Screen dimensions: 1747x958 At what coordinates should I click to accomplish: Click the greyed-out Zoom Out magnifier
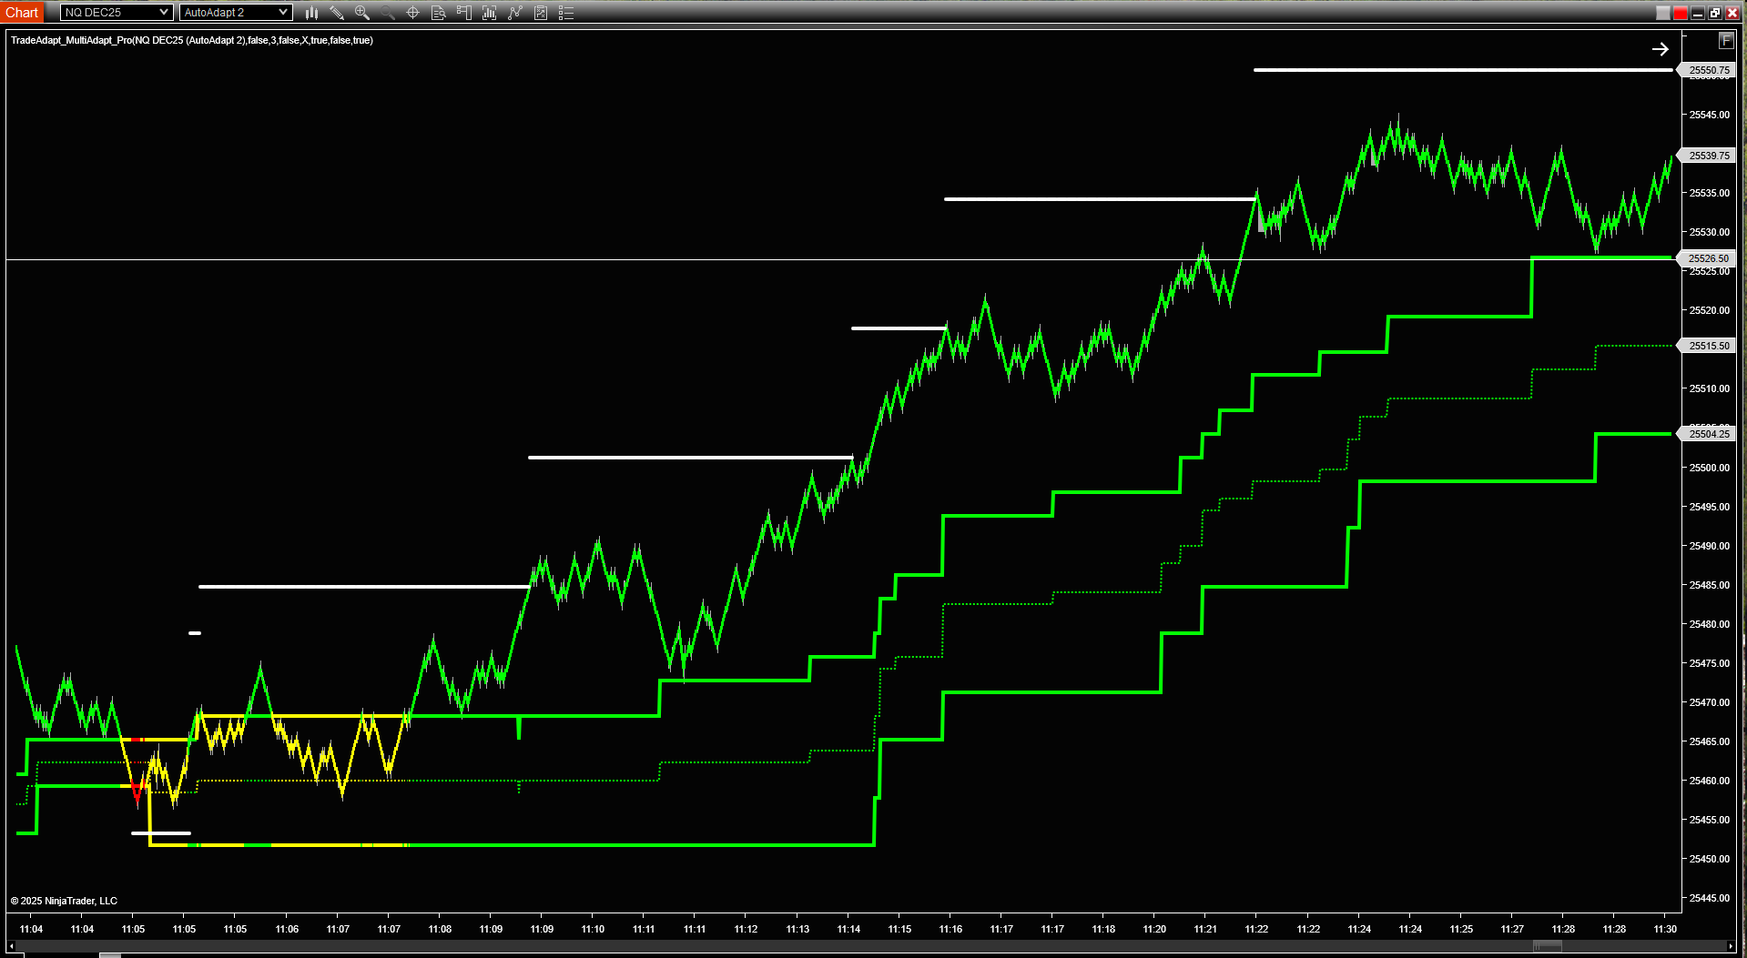point(388,13)
